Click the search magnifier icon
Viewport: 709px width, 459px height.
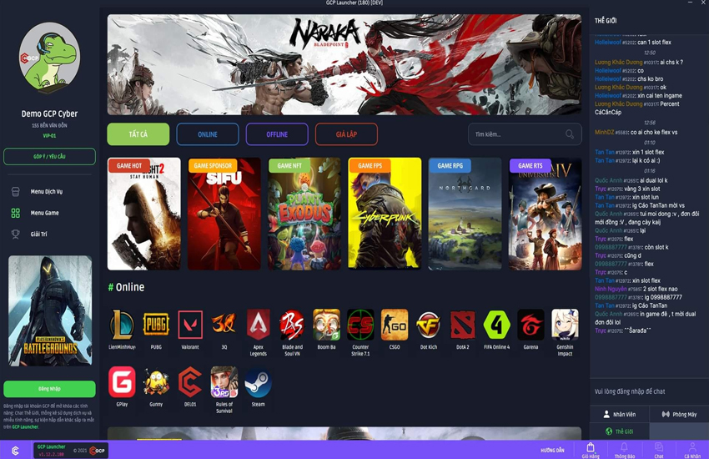point(570,134)
